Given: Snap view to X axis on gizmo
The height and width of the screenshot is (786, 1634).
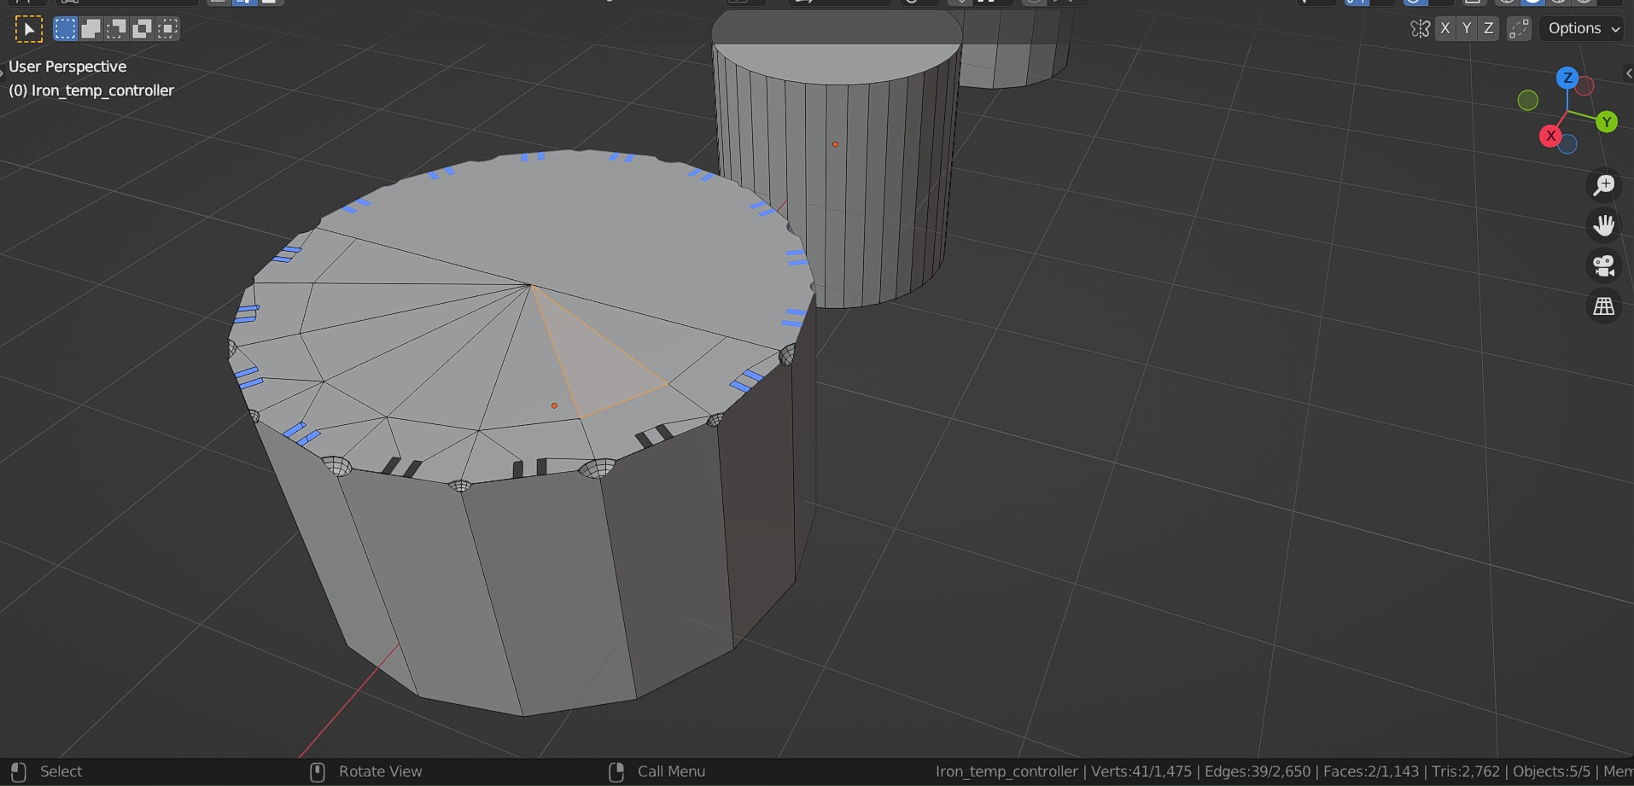Looking at the screenshot, I should (x=1550, y=136).
